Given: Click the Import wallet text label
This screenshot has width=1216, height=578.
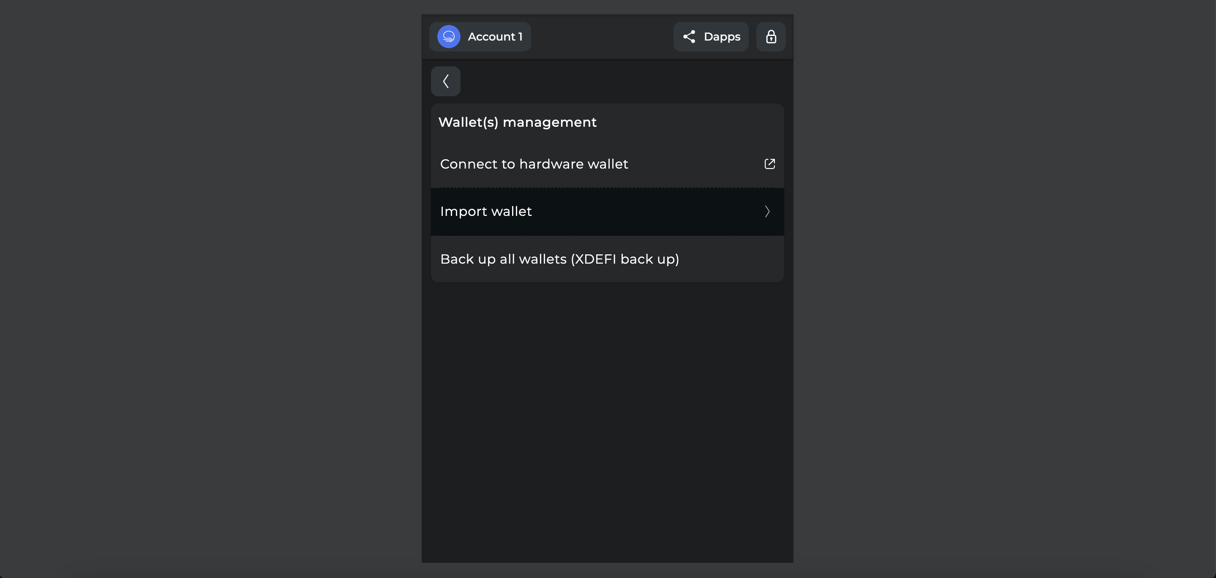Looking at the screenshot, I should pyautogui.click(x=486, y=212).
